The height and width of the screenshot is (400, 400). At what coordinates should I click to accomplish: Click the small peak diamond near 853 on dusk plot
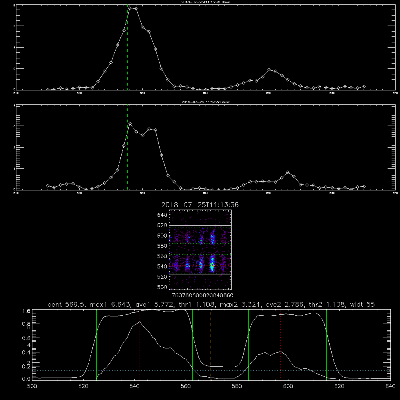[288, 172]
